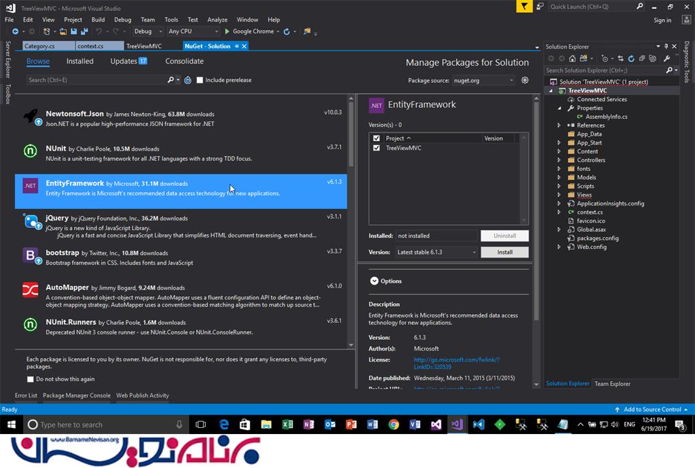Start debugging with the green play arrow
The height and width of the screenshot is (468, 695).
click(227, 31)
